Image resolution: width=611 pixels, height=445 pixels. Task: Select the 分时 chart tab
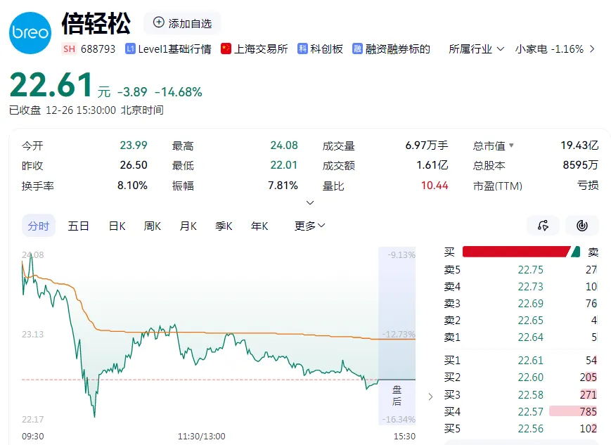pyautogui.click(x=39, y=226)
